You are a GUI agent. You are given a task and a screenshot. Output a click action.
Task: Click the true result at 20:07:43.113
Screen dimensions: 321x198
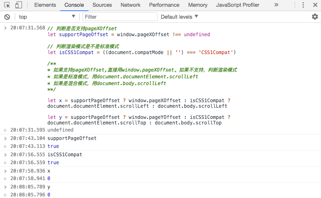coord(53,146)
